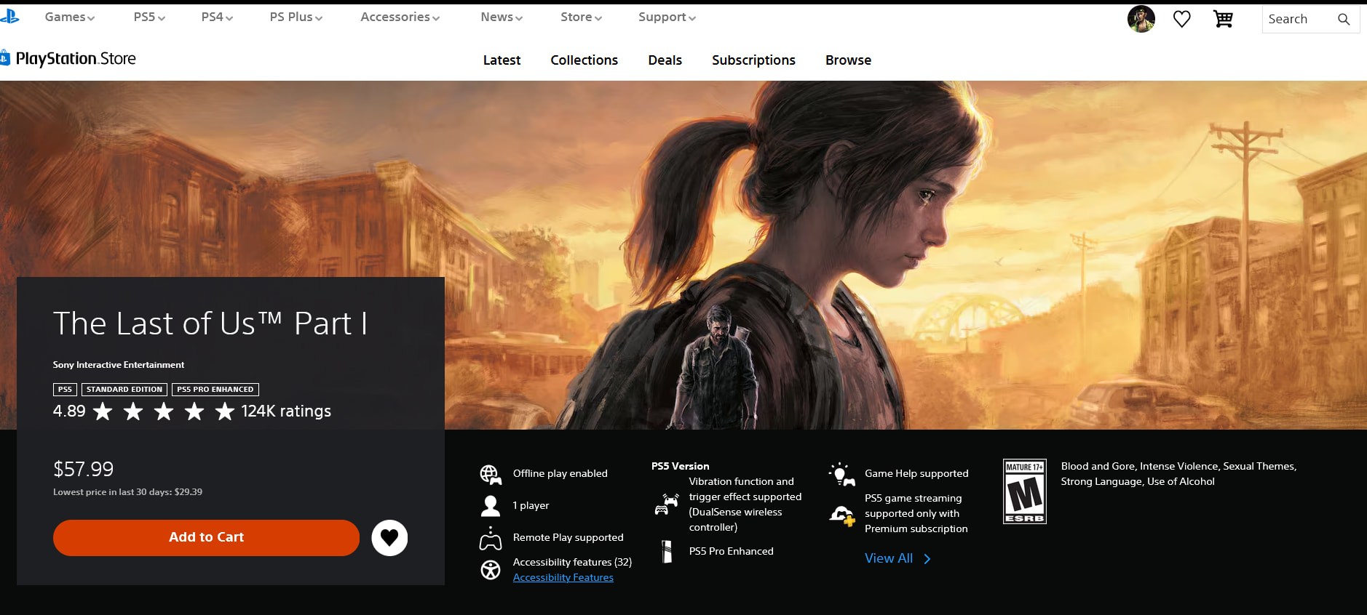Open the Accessibility Features link
1367x615 pixels.
[x=563, y=577]
